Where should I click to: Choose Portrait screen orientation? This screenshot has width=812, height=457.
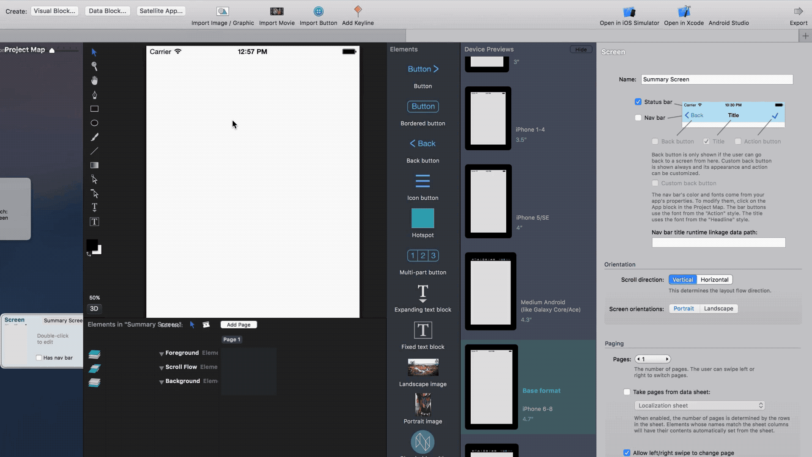(683, 308)
